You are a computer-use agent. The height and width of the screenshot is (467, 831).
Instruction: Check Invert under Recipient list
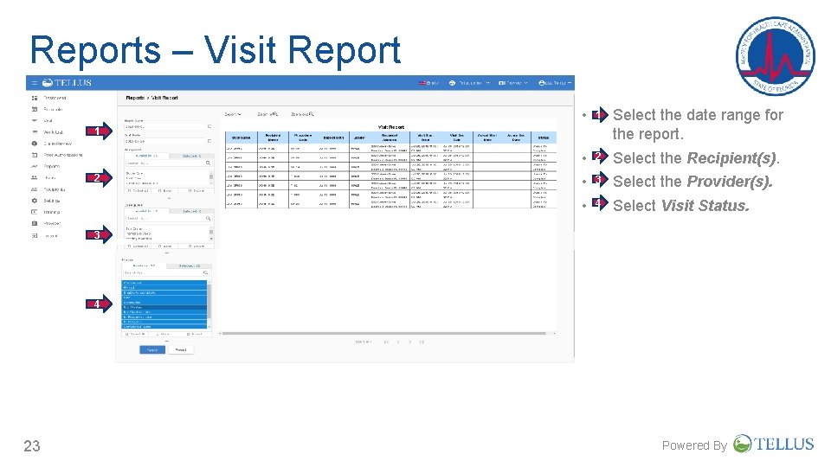point(196,190)
